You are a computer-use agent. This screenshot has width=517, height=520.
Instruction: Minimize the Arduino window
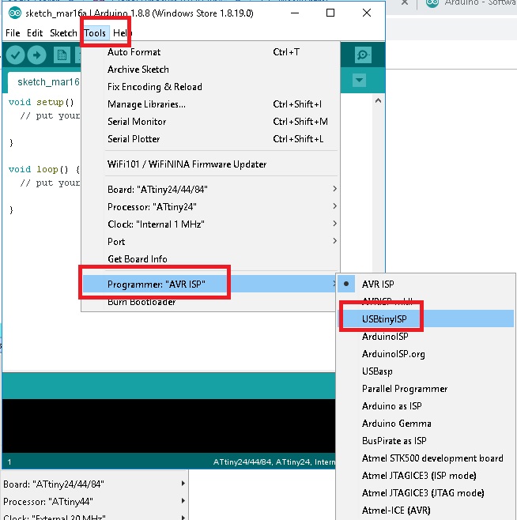(x=295, y=13)
